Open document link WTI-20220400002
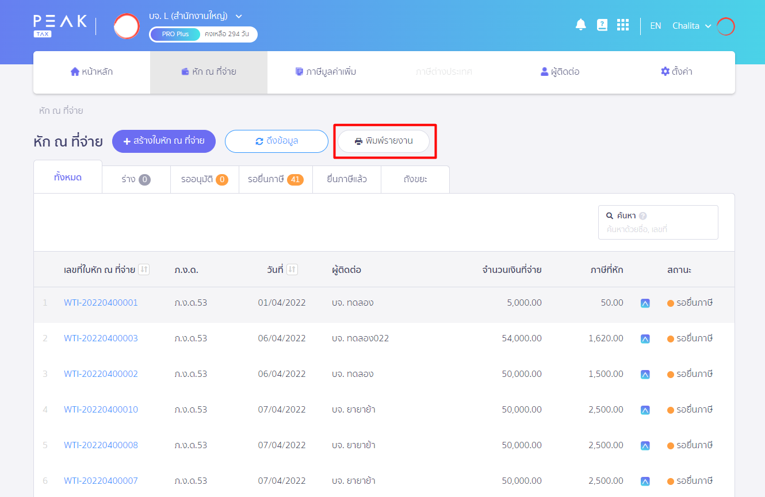765x497 pixels. [x=101, y=374]
